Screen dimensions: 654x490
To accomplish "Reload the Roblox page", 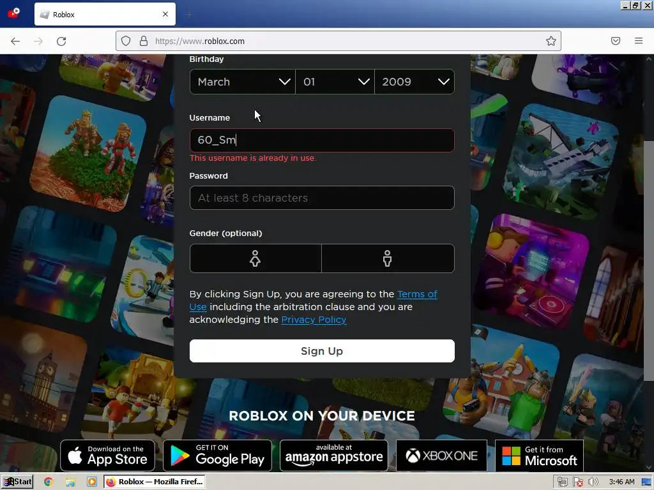I will pos(61,41).
